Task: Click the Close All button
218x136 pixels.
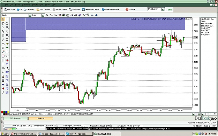Action: click(130, 9)
